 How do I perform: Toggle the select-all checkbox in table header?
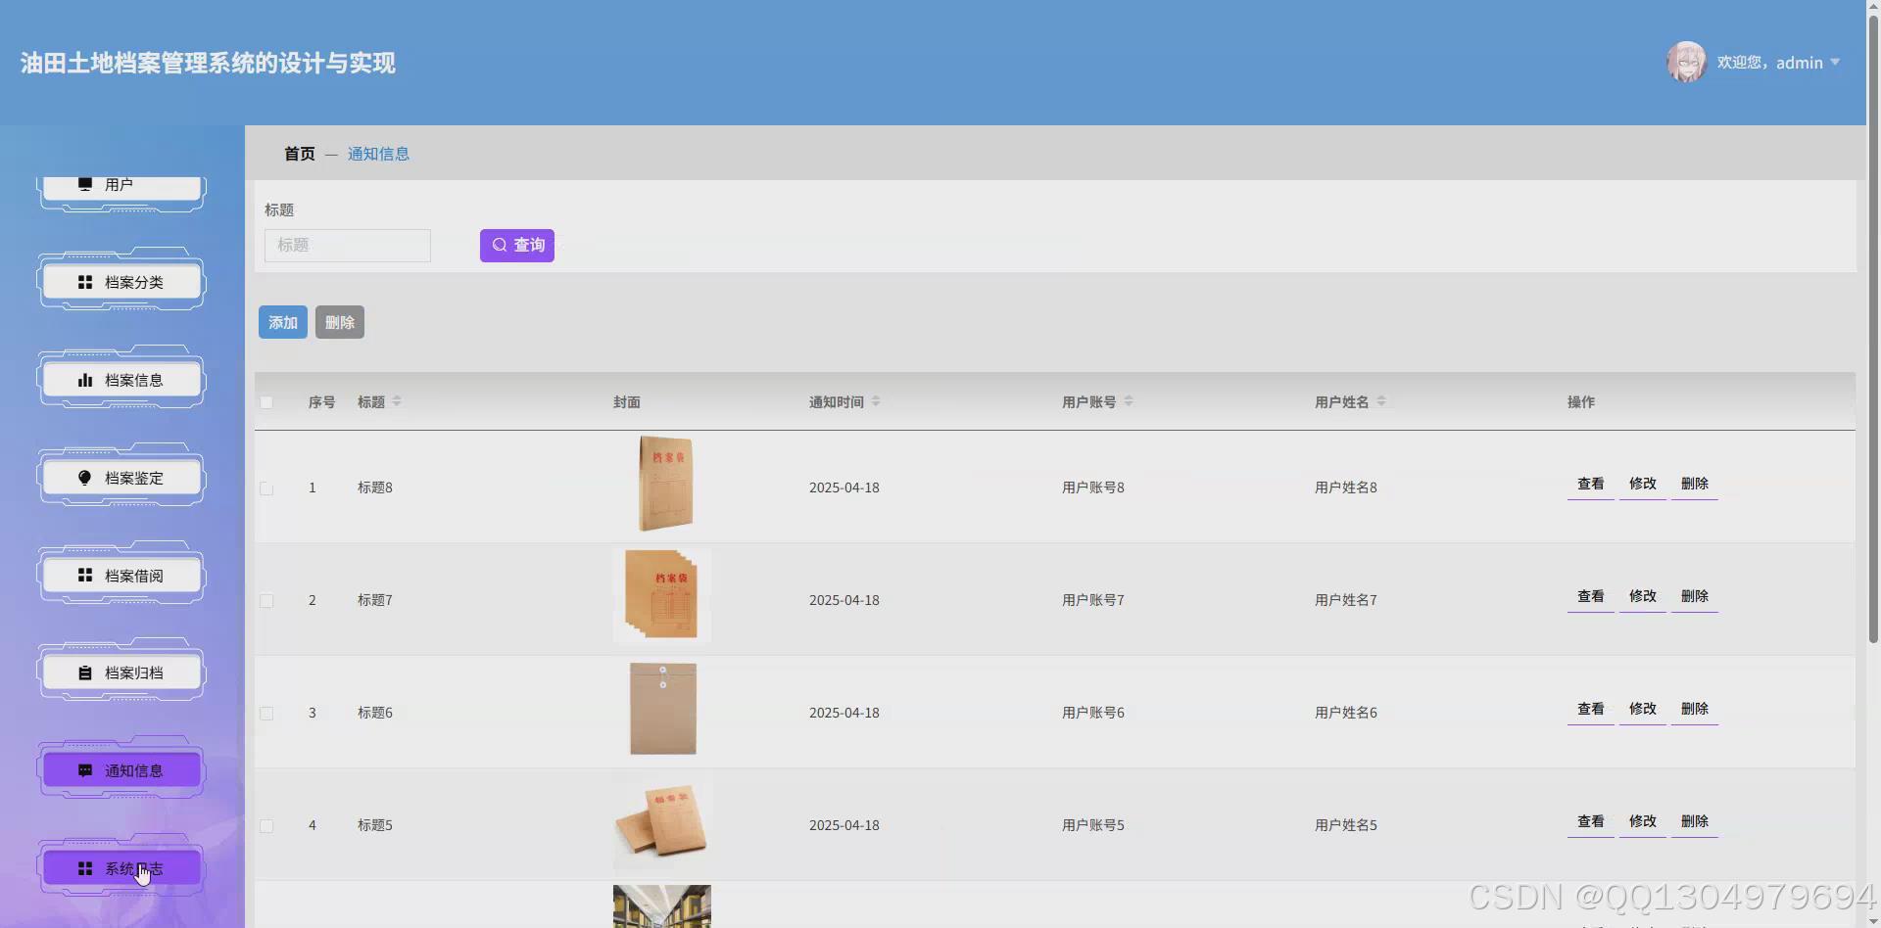[x=266, y=402]
